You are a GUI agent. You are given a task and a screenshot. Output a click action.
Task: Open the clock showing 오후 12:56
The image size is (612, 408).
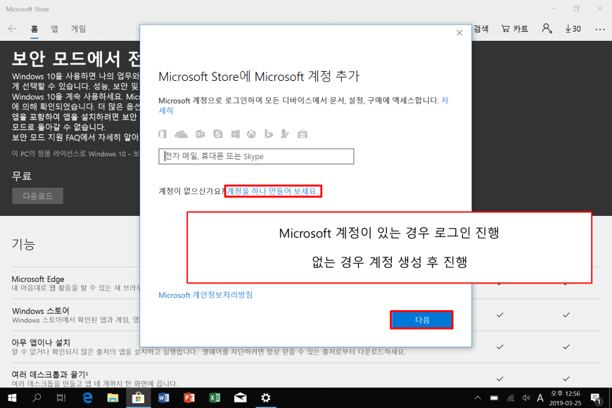tap(565, 398)
